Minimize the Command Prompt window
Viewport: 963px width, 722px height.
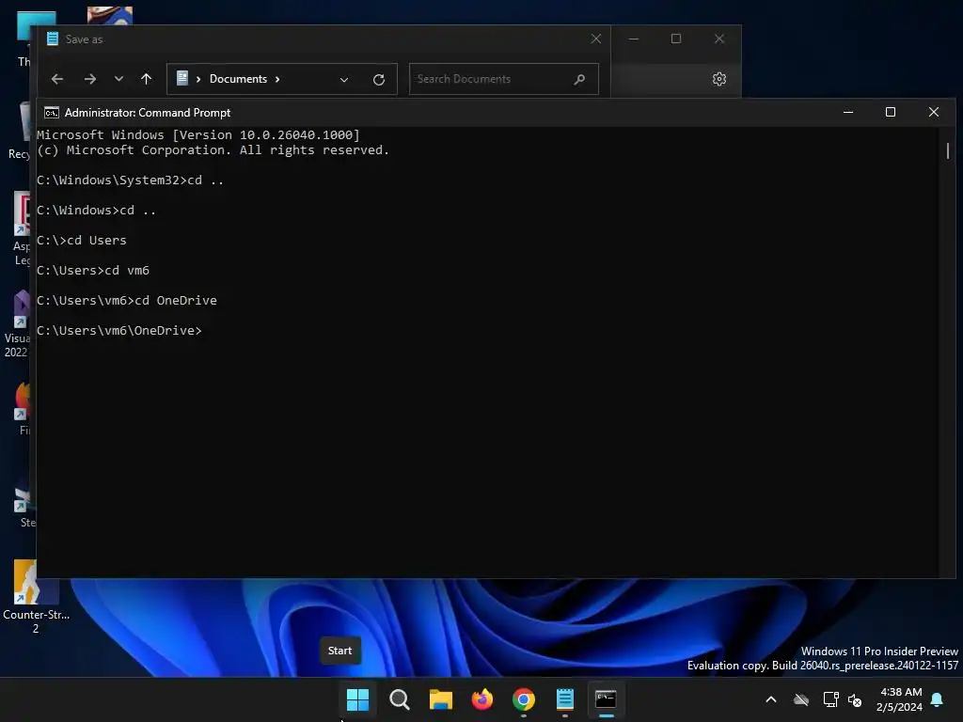(848, 112)
